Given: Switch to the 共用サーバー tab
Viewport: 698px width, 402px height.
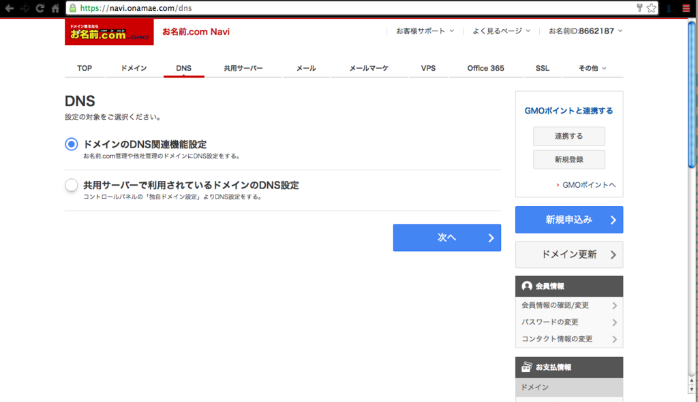Looking at the screenshot, I should 245,68.
